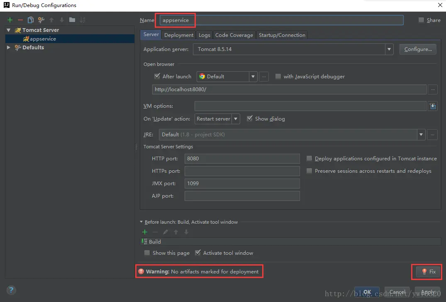This screenshot has width=446, height=302.
Task: Toggle Show dialog checkbox
Action: [249, 118]
